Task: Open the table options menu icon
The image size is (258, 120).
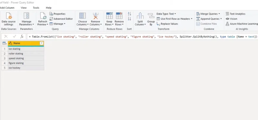Action: [5, 43]
